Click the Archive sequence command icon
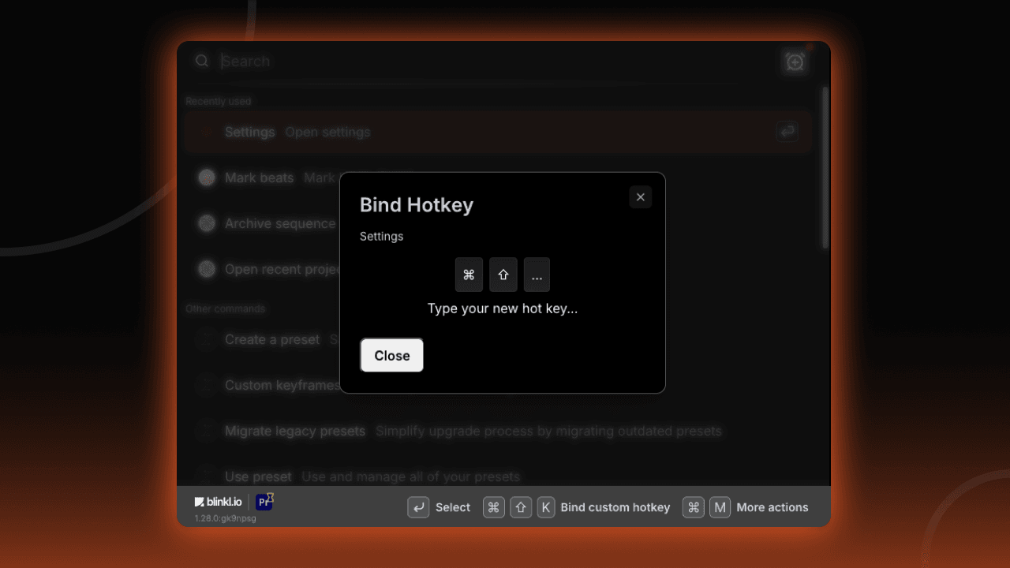 point(207,223)
